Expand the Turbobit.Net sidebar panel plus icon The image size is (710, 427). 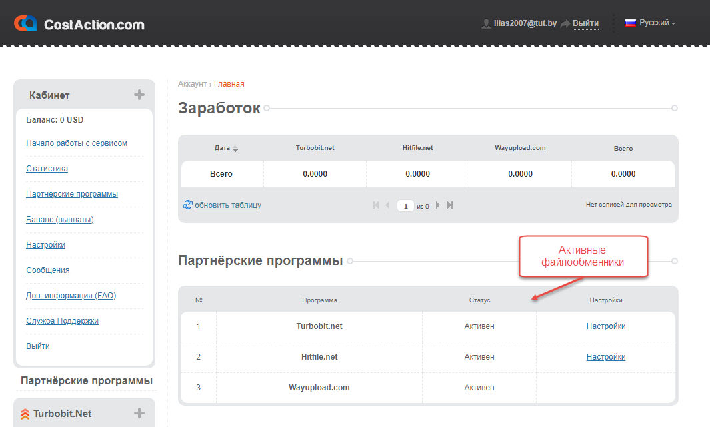click(x=139, y=413)
